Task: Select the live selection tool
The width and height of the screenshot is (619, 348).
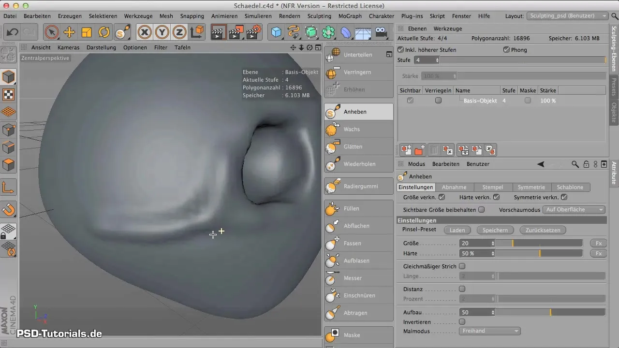Action: (51, 32)
